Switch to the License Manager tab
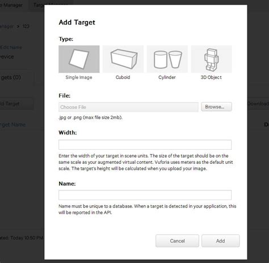The height and width of the screenshot is (263, 269). (11, 5)
